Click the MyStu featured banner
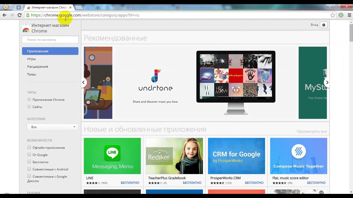Screen dimensions: 353x198 [x=313, y=83]
